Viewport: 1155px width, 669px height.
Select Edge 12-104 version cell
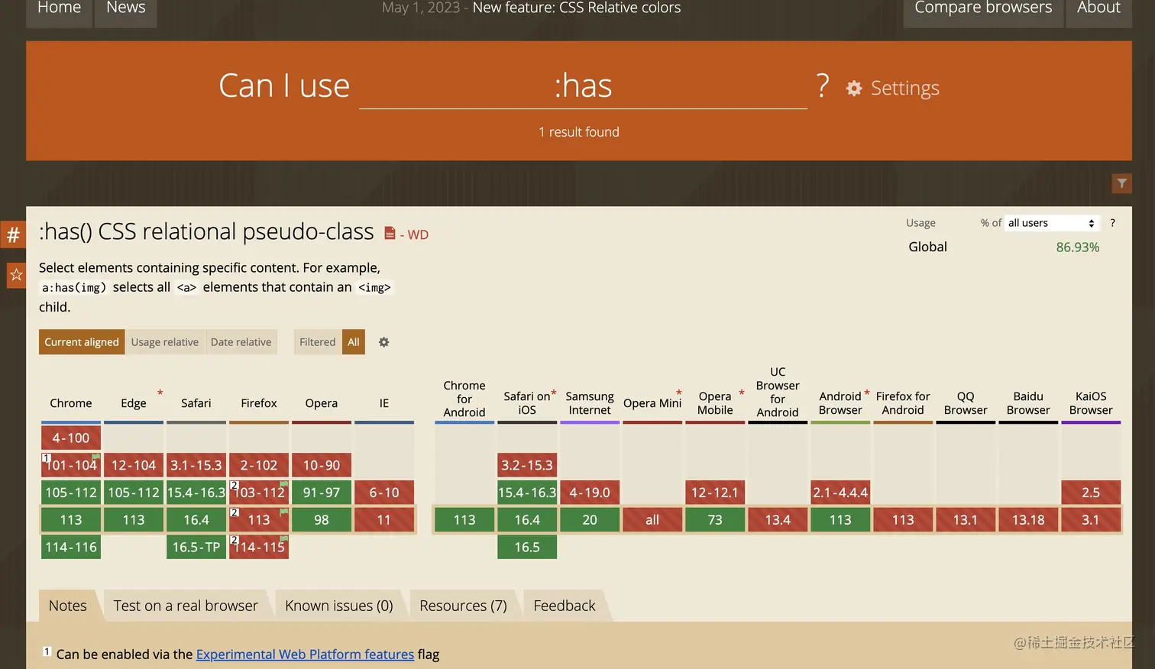coord(134,465)
